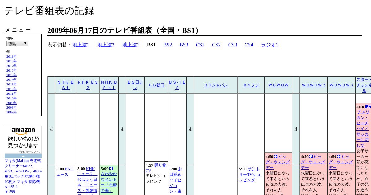
Task: Click the ＷＯＷＯＷ２ channel header
Action: 313,85
